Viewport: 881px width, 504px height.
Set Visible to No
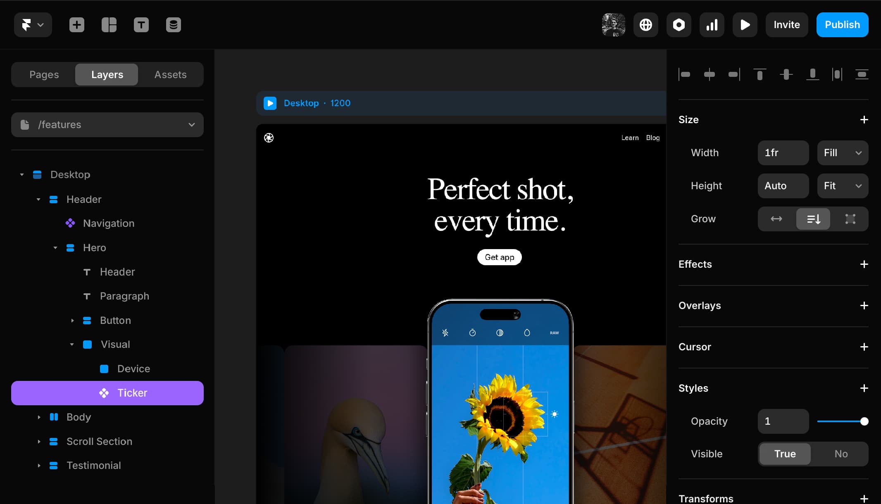point(841,454)
